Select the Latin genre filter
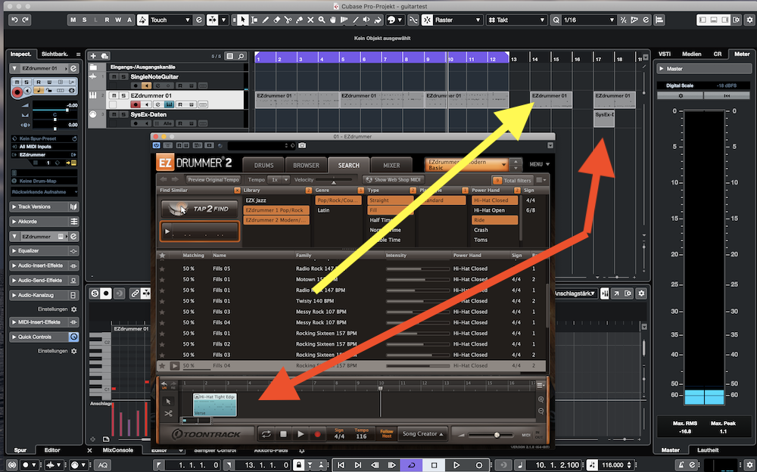Viewport: 757px width, 472px height. click(x=338, y=210)
